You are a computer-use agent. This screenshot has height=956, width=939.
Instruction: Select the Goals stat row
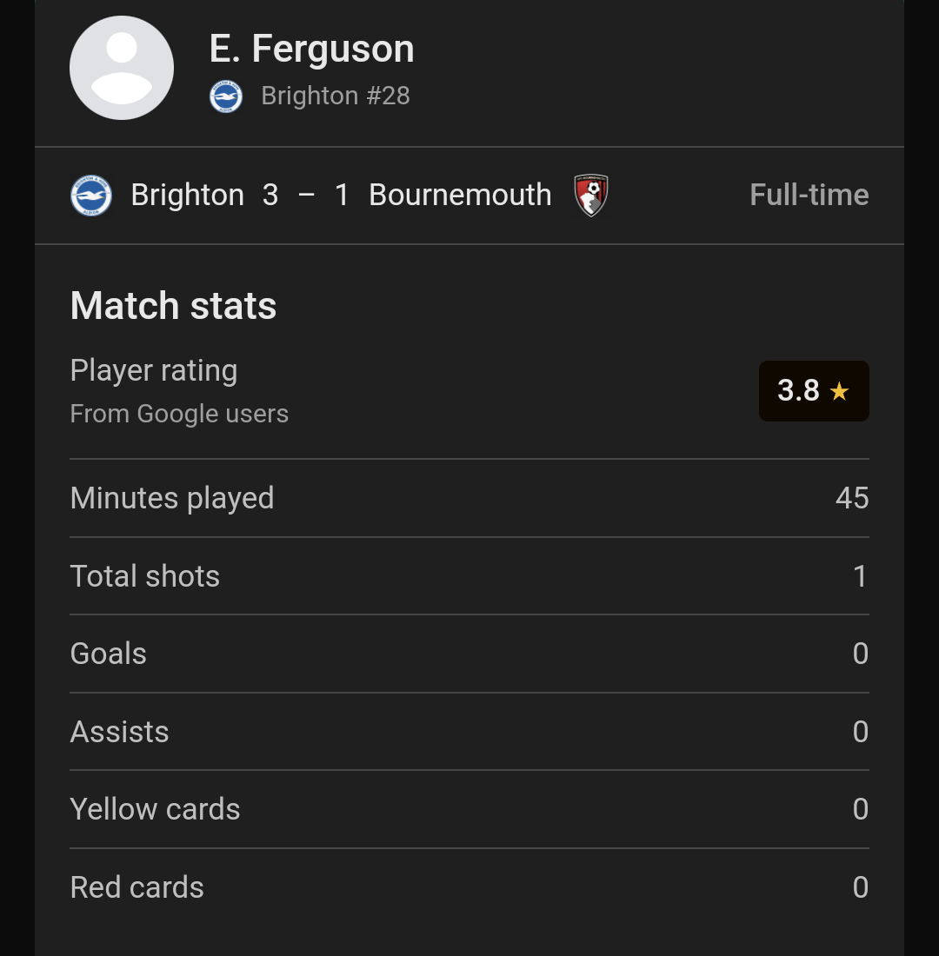[x=469, y=654]
